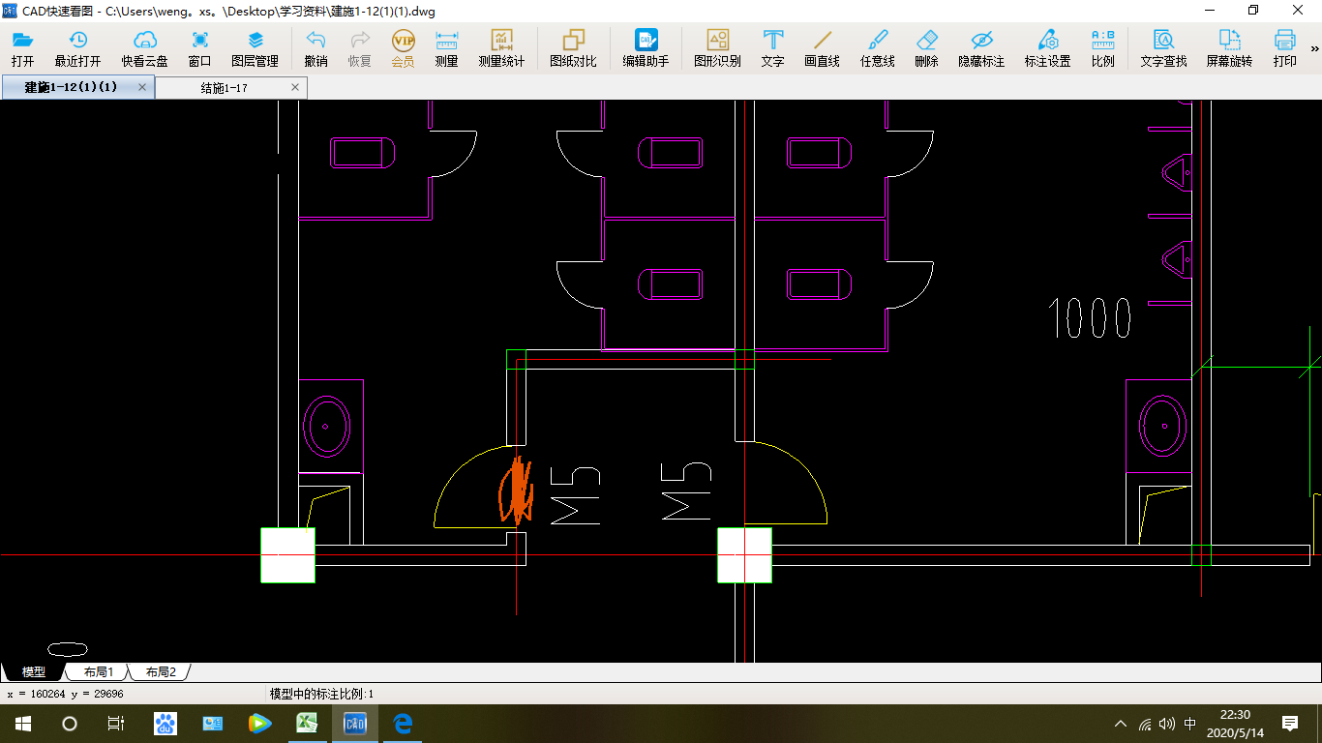
Task: Open 快看云盘 cloud drive
Action: (144, 48)
